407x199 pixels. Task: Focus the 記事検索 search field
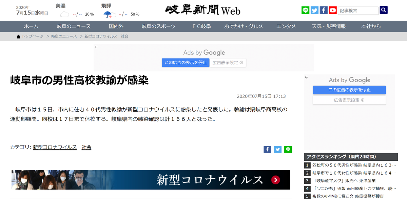358,10
